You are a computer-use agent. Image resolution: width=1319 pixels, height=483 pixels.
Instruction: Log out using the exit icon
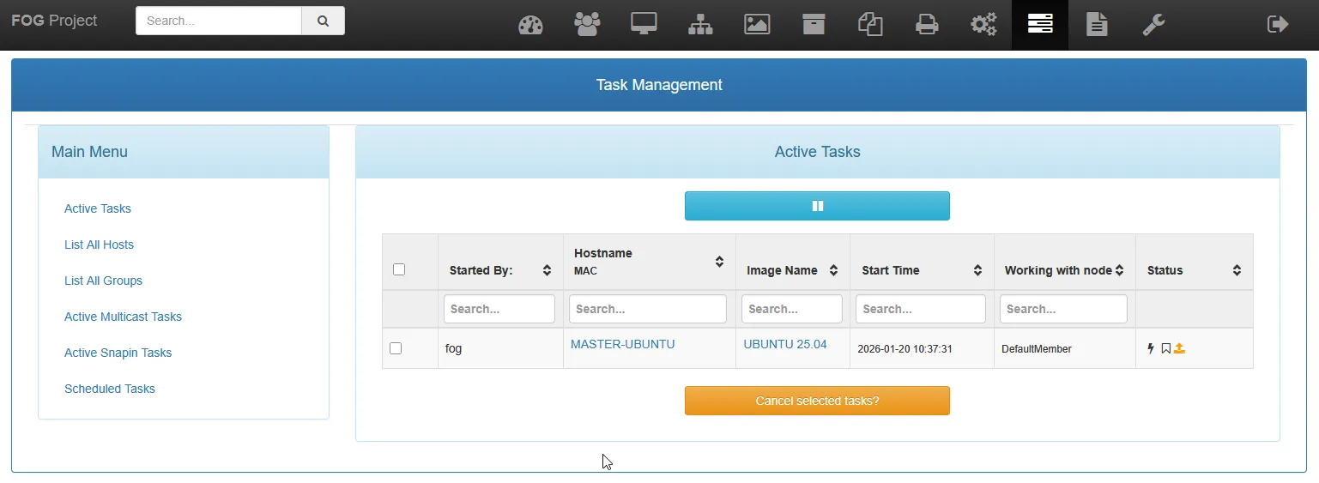pos(1278,25)
